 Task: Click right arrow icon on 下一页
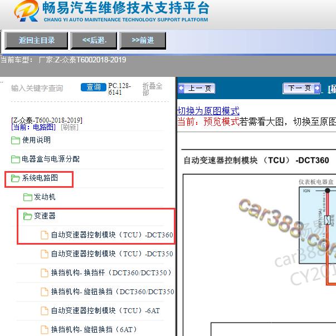(x=317, y=88)
